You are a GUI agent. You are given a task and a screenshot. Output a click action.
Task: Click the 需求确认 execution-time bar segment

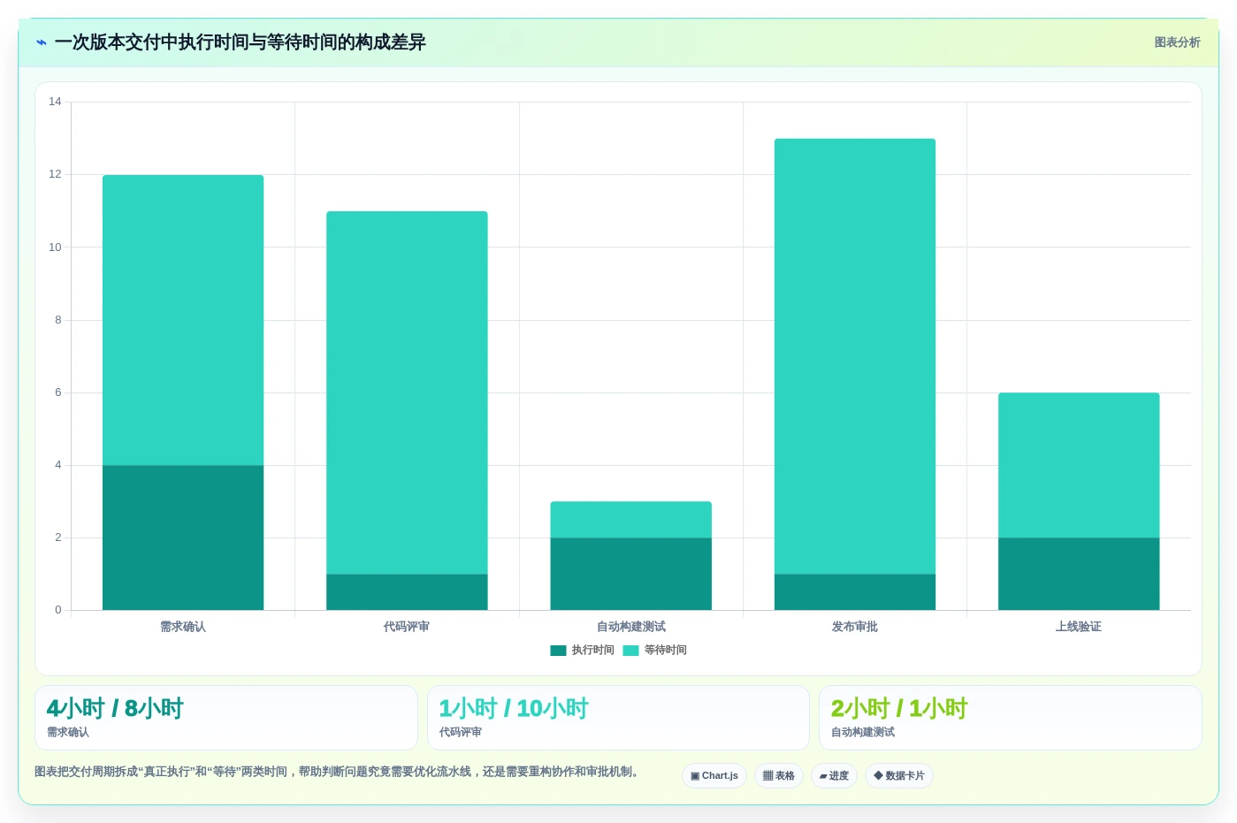pyautogui.click(x=183, y=537)
